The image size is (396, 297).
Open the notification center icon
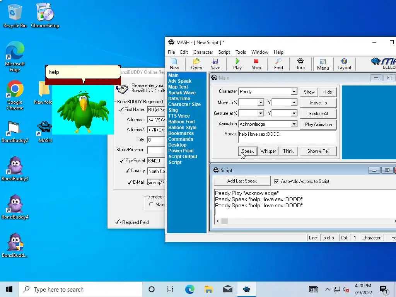click(384, 290)
